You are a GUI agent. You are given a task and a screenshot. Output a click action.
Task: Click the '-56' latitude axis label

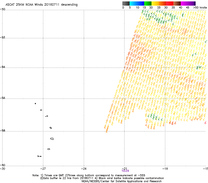3,98
